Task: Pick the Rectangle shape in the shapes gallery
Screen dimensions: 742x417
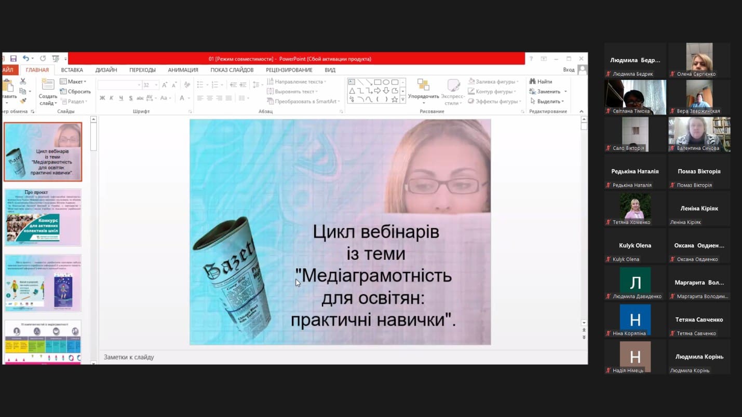Action: [x=377, y=82]
